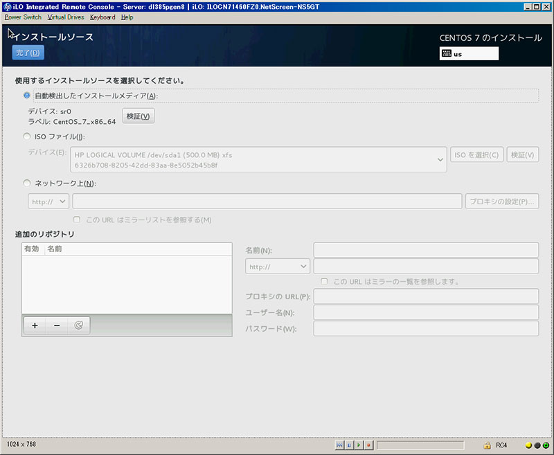The image size is (554, 455).
Task: Select auto-detected install media radio button
Action: 26,96
